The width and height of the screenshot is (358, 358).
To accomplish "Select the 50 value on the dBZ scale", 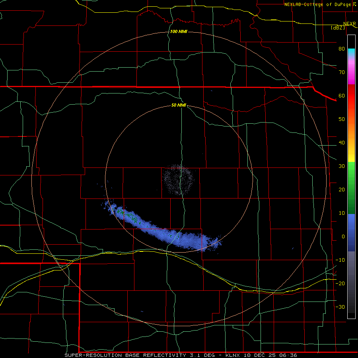I will [342, 119].
